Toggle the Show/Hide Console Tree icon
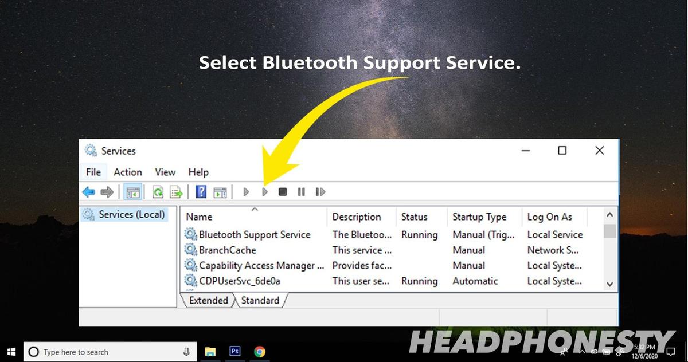Screen dimensions: 688x362 click(x=133, y=192)
